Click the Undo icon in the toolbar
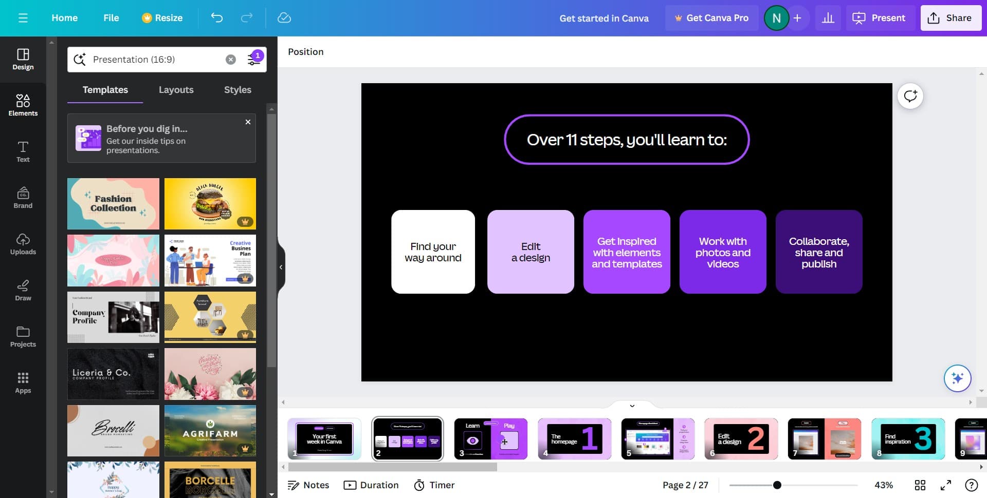The height and width of the screenshot is (498, 987). [x=216, y=17]
